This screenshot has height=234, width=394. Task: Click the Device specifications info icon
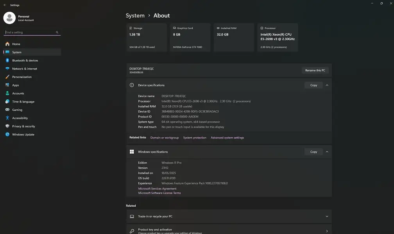tap(132, 85)
